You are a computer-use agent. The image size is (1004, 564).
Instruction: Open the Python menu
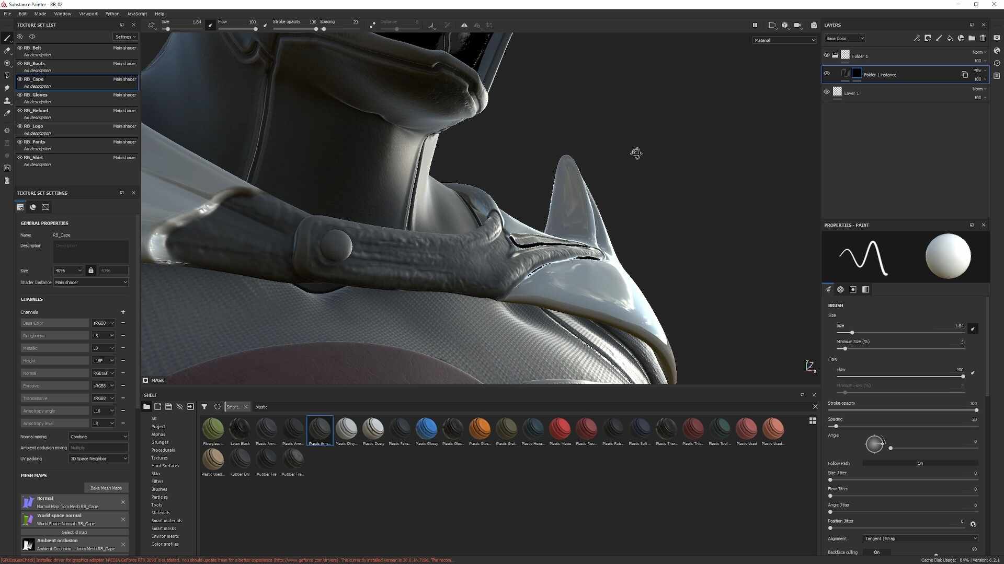pyautogui.click(x=112, y=14)
